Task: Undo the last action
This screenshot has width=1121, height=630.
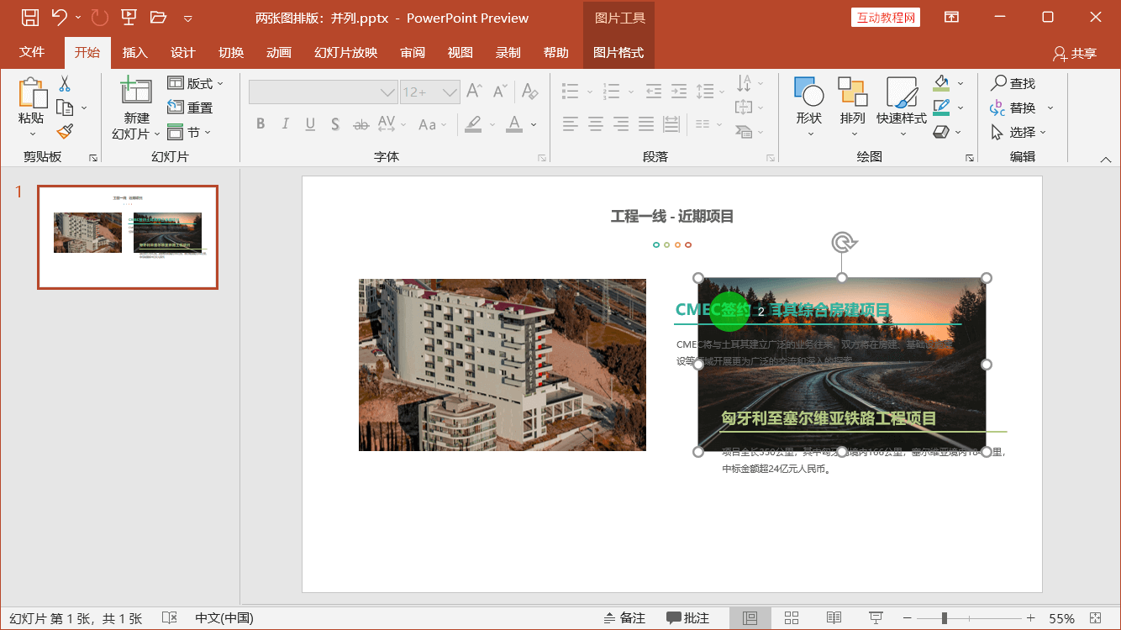Action: pos(59,18)
